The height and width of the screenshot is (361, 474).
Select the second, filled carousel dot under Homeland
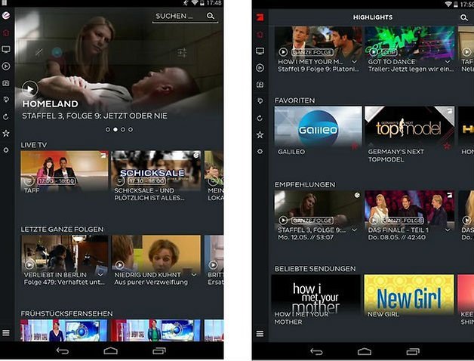coord(115,129)
